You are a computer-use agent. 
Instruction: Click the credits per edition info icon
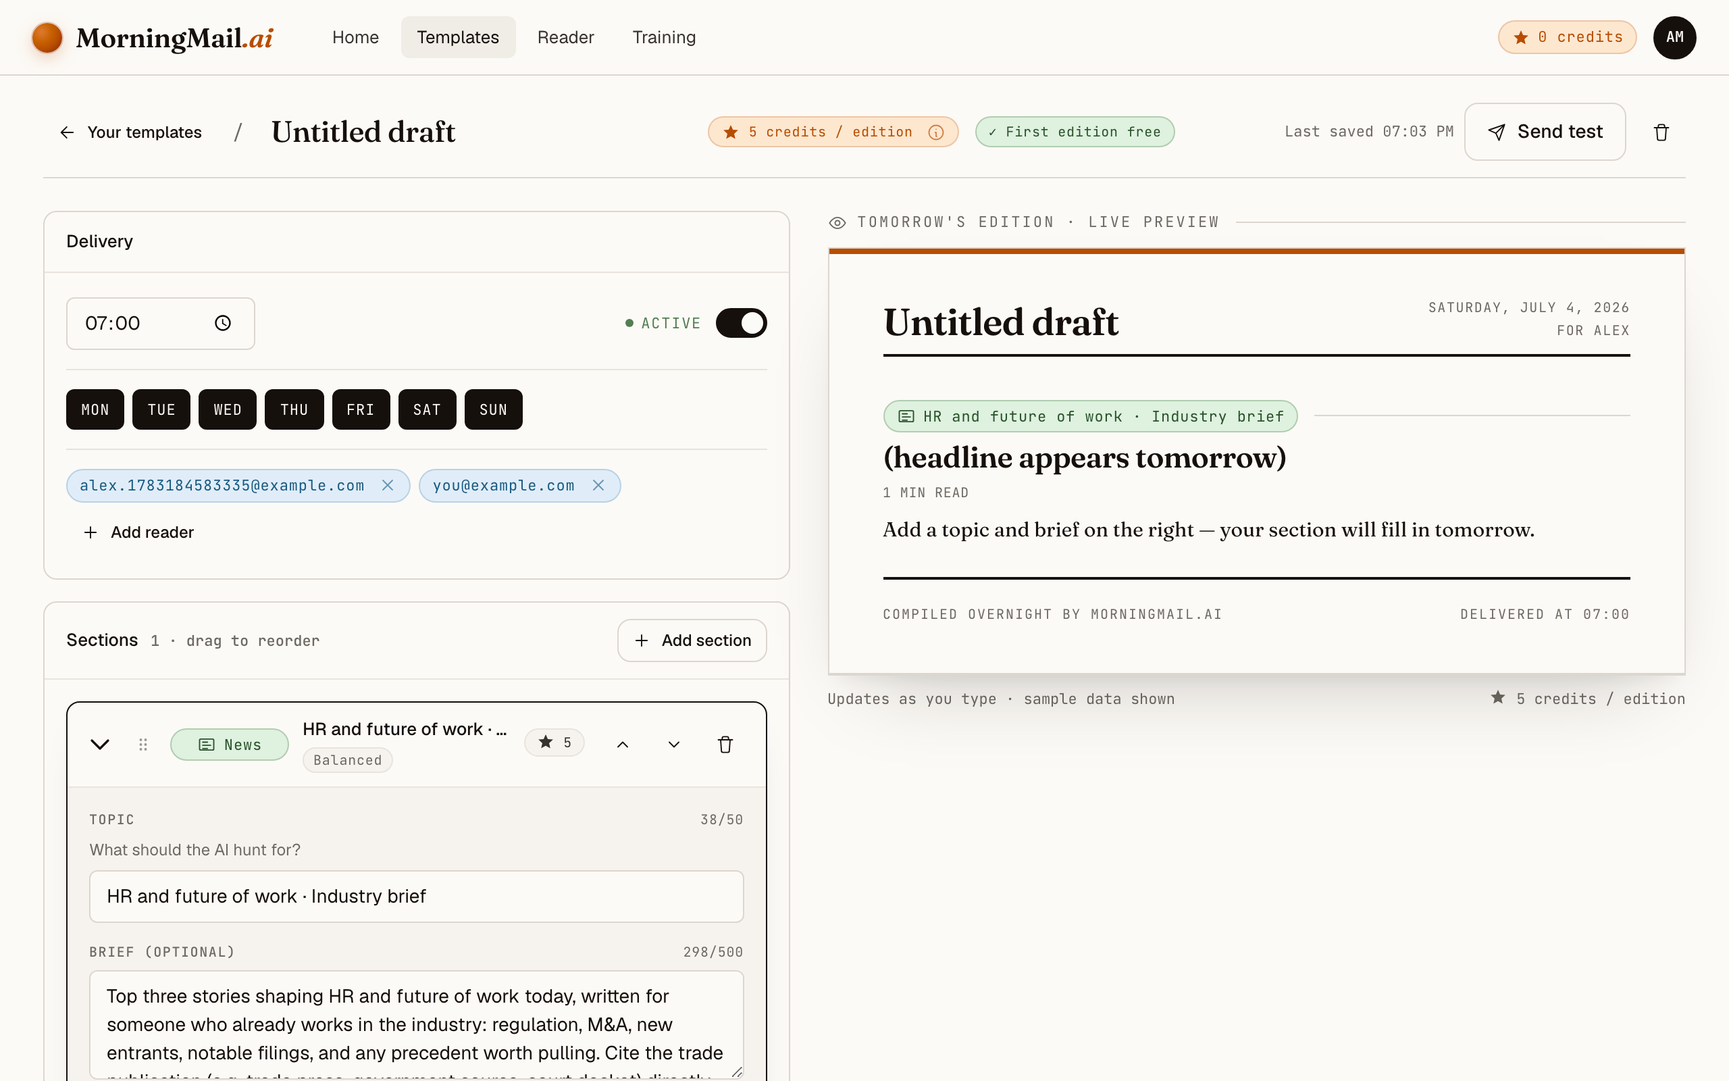935,132
